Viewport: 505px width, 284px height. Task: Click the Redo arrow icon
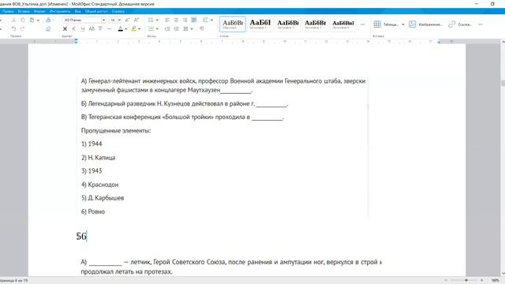coord(23,28)
